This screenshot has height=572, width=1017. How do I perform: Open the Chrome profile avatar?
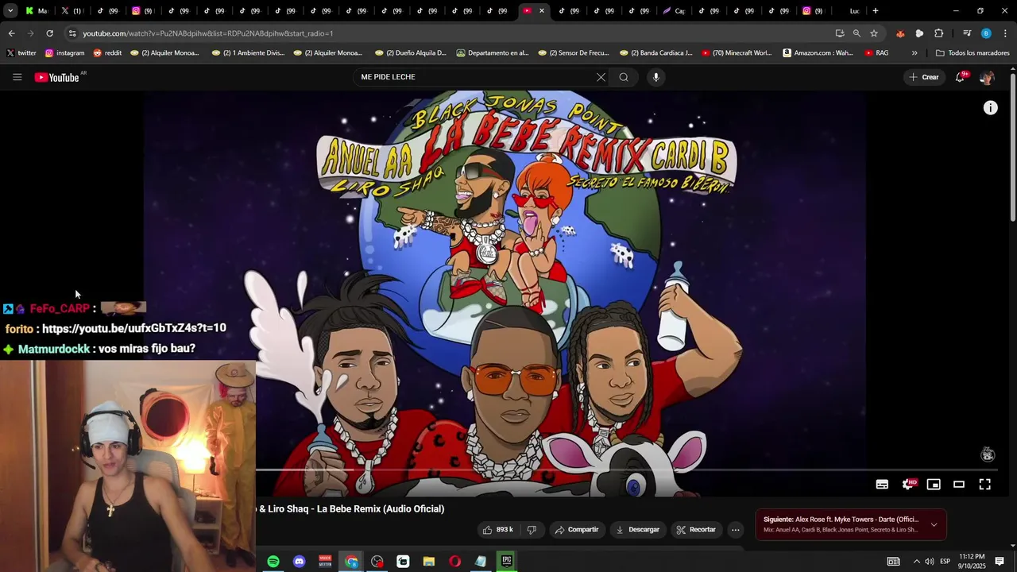[986, 33]
